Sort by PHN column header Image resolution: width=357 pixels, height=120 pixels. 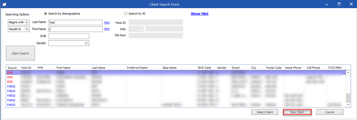pyautogui.click(x=40, y=68)
